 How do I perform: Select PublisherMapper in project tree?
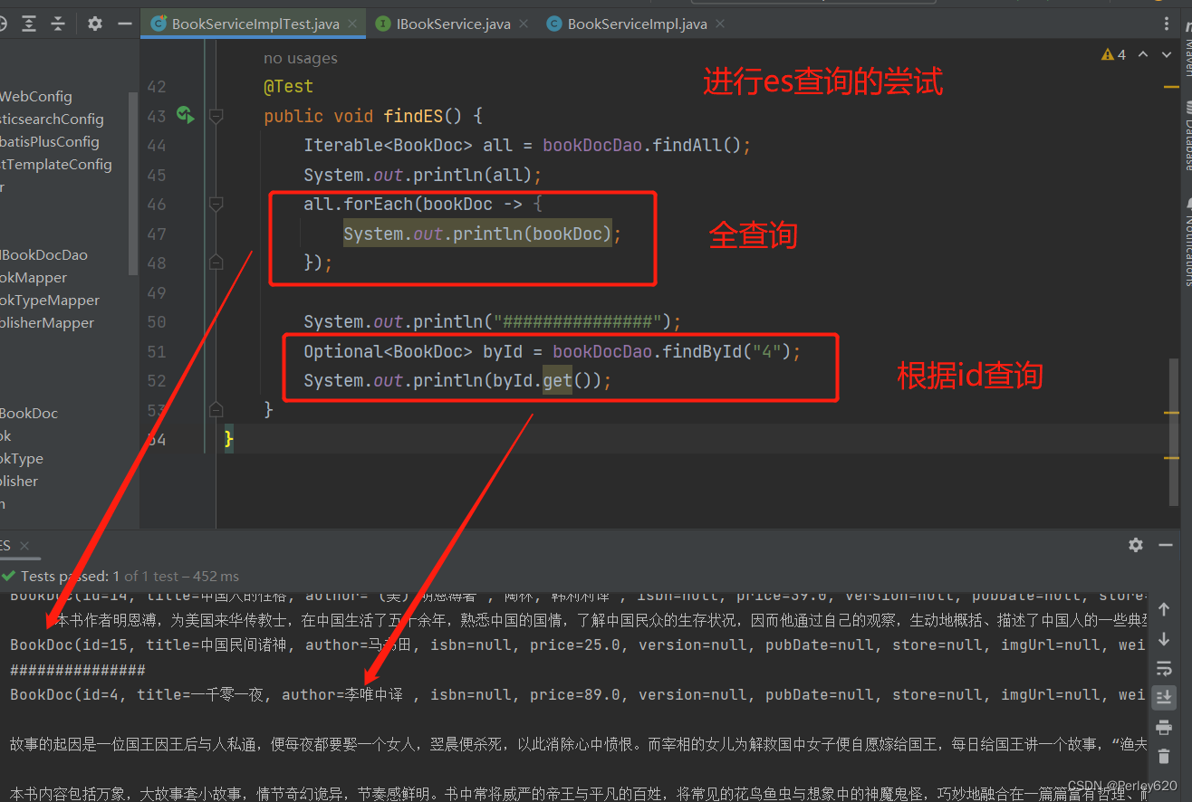(47, 322)
